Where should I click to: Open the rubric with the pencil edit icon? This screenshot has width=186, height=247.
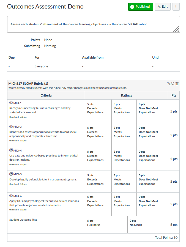[169, 84]
